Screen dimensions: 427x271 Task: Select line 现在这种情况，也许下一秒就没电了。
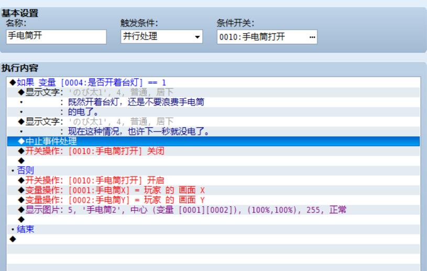click(214, 132)
